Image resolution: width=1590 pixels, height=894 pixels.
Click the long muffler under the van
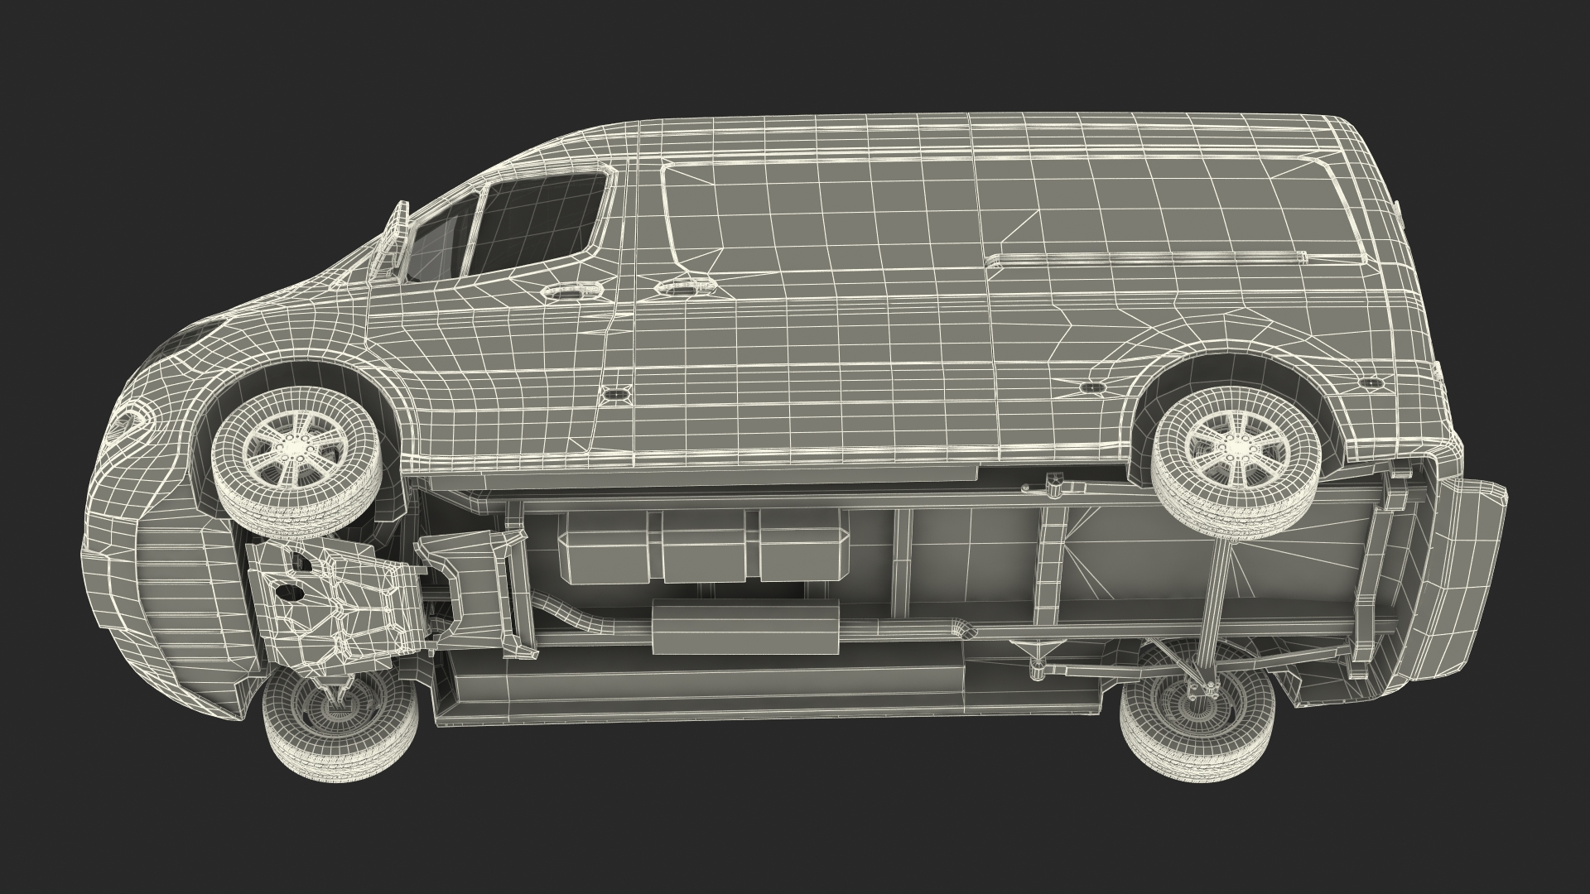tap(745, 627)
